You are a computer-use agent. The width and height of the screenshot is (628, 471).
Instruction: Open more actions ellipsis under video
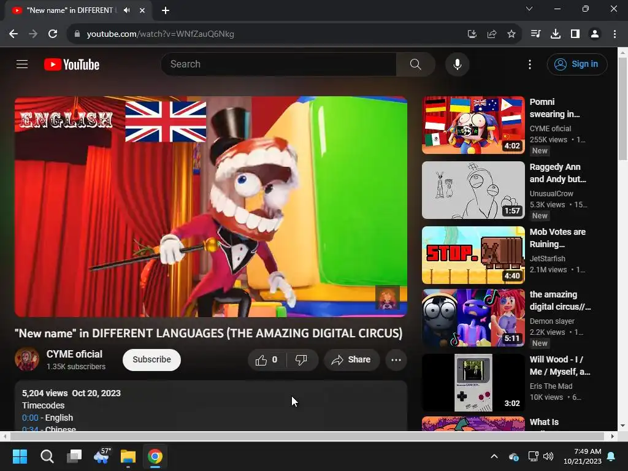pos(396,359)
